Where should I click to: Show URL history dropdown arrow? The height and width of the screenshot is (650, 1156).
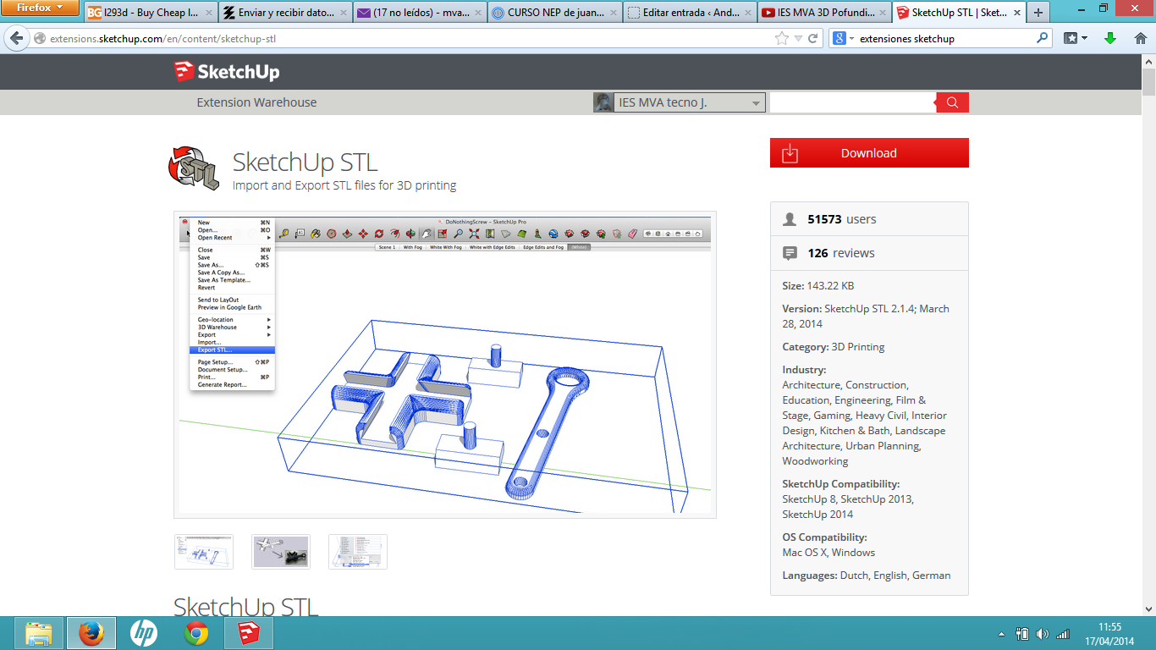797,39
